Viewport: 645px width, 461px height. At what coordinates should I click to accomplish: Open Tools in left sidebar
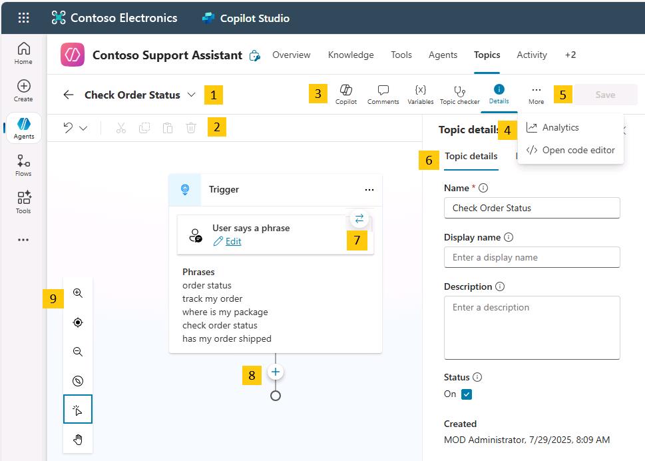click(x=23, y=203)
